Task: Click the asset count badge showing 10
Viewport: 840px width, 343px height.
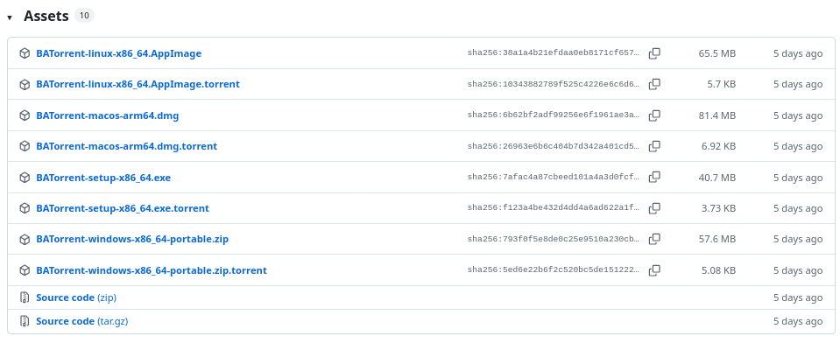Action: (84, 16)
